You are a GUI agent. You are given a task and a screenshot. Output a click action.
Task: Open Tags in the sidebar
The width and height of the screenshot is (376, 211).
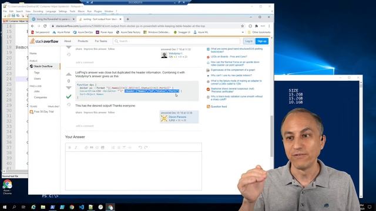(x=36, y=73)
